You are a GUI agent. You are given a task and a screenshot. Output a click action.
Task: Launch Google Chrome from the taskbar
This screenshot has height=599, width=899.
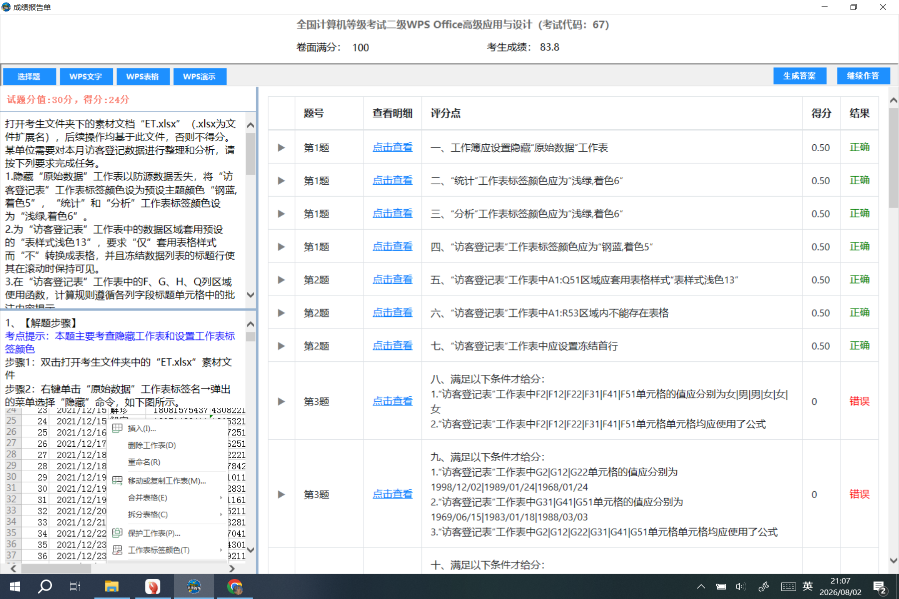pos(235,587)
